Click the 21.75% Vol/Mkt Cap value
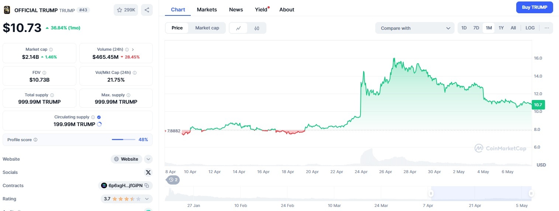The image size is (559, 211). point(116,80)
